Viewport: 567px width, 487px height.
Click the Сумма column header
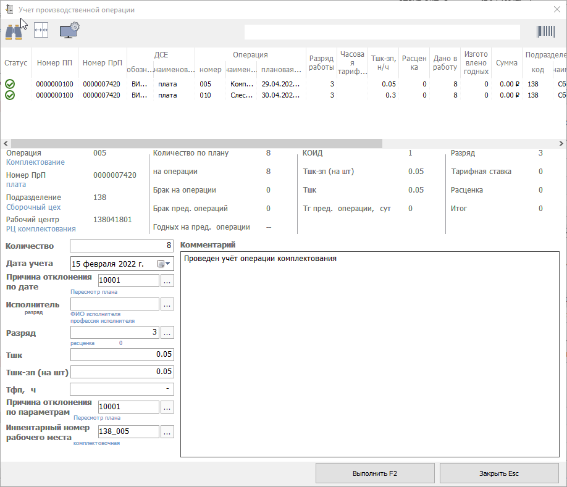point(506,63)
